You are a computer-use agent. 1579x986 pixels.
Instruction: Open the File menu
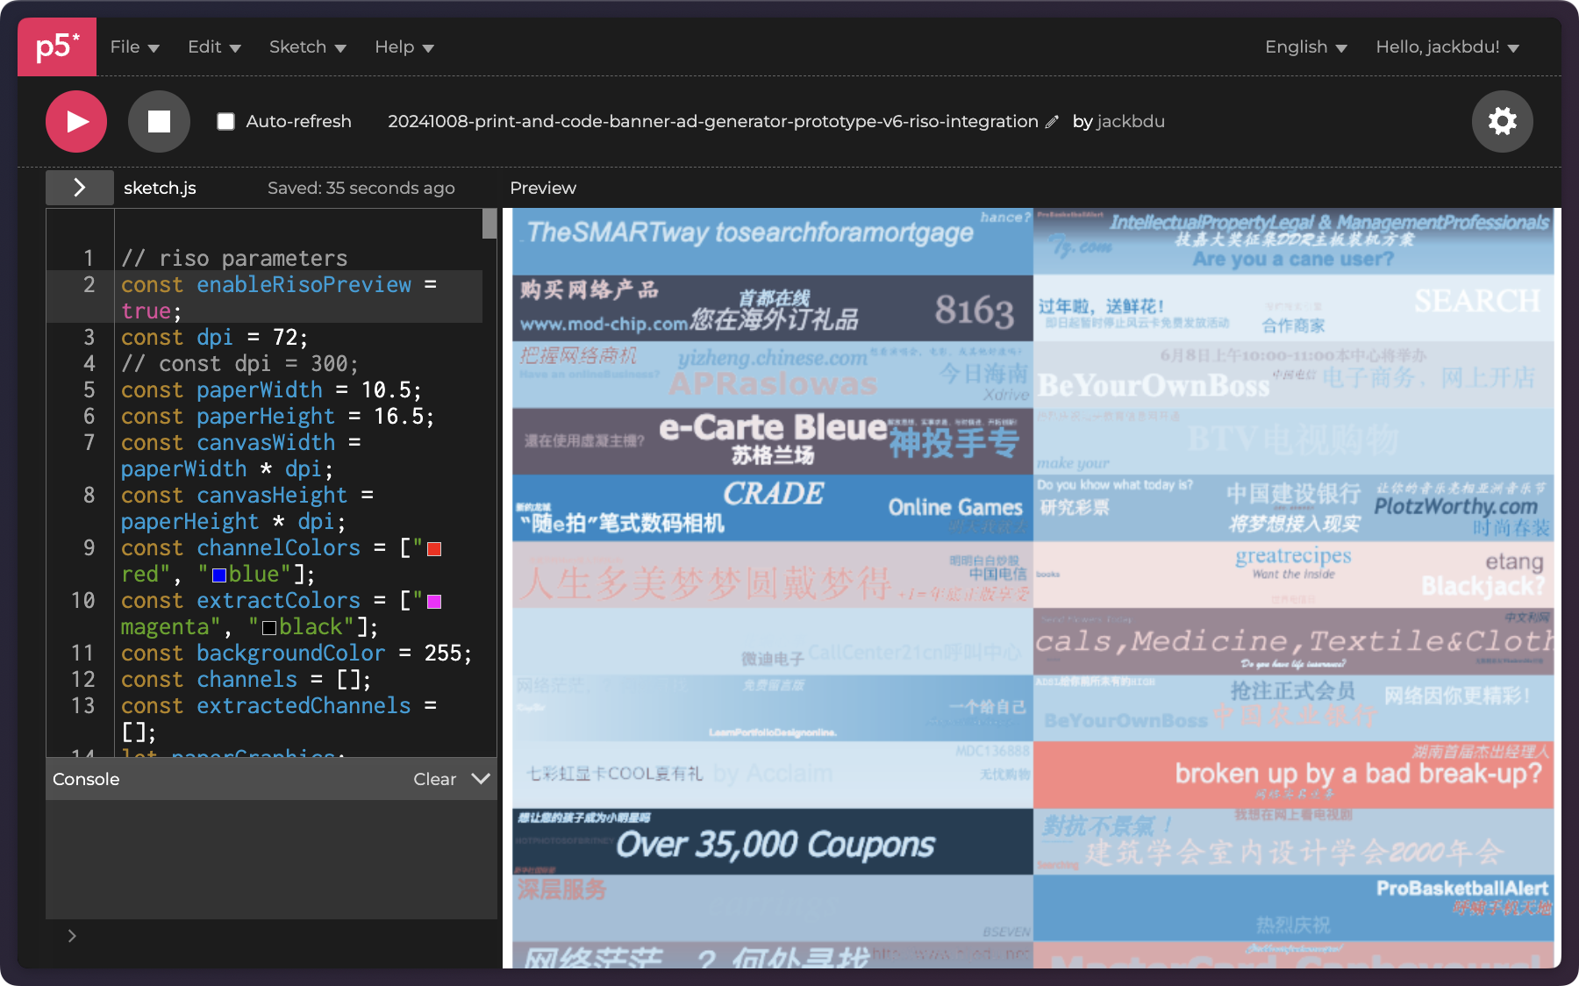pos(134,47)
